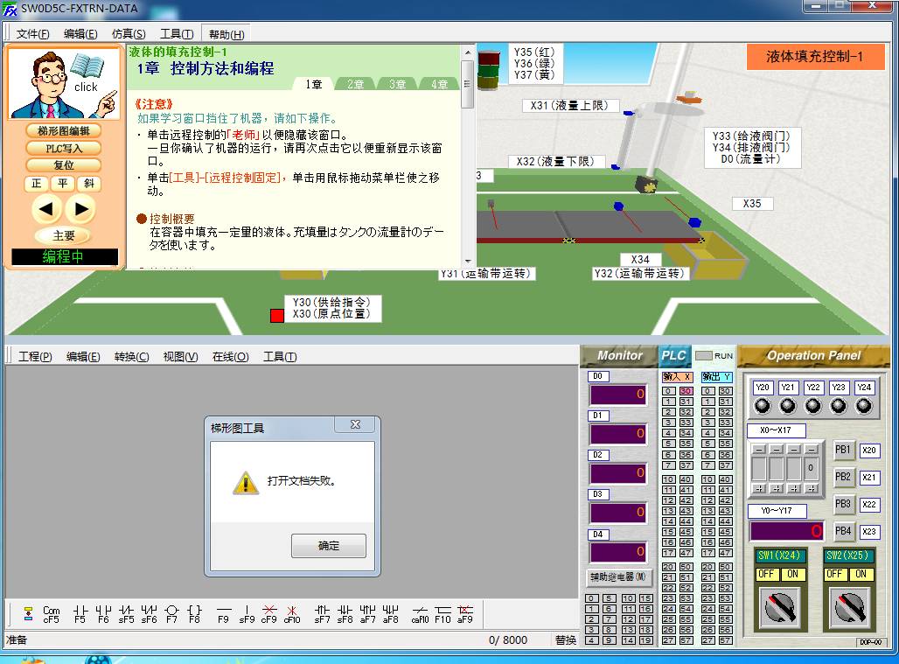Turn SW1 (X24) to ON
Screen dimensions: 899x664
coord(793,574)
